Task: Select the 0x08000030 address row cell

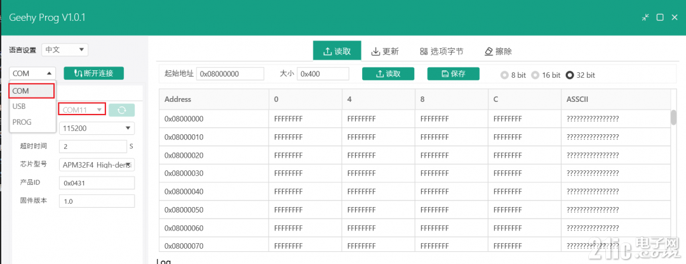Action: click(x=214, y=173)
